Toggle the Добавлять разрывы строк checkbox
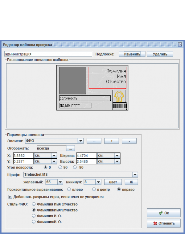Image resolution: width=185 pixels, height=234 pixels. tap(10, 197)
